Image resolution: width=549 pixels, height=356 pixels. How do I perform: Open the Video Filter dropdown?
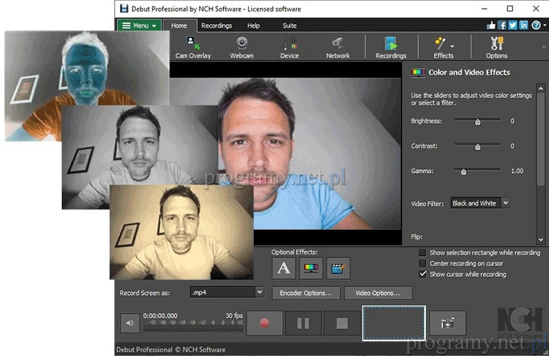pos(480,203)
